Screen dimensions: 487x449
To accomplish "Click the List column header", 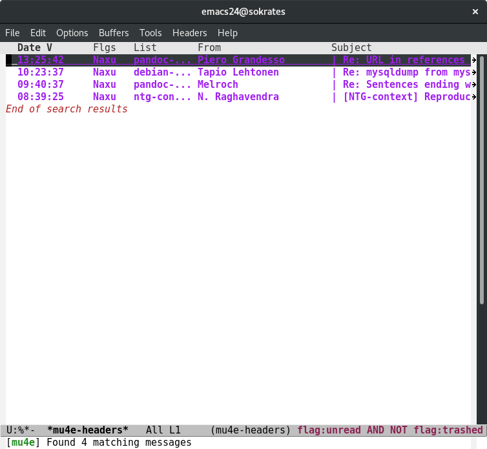I will coord(145,48).
